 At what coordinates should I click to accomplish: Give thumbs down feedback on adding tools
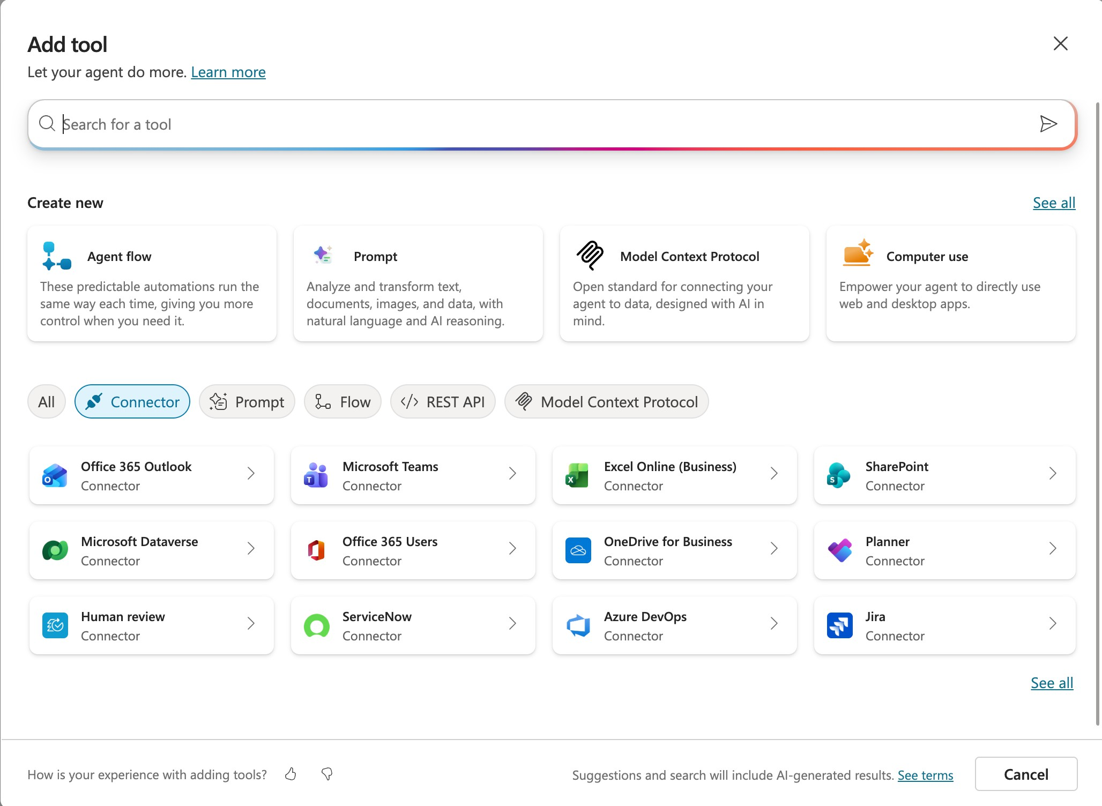point(327,774)
